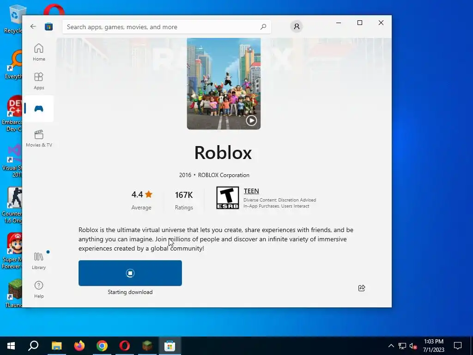This screenshot has width=473, height=355.
Task: Open the clock showing 1:03 PM
Action: coord(433,346)
